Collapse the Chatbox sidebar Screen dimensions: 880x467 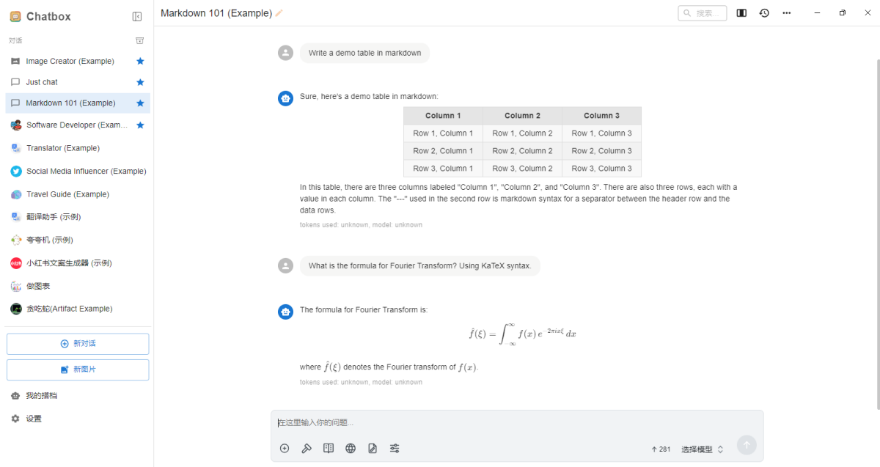137,16
